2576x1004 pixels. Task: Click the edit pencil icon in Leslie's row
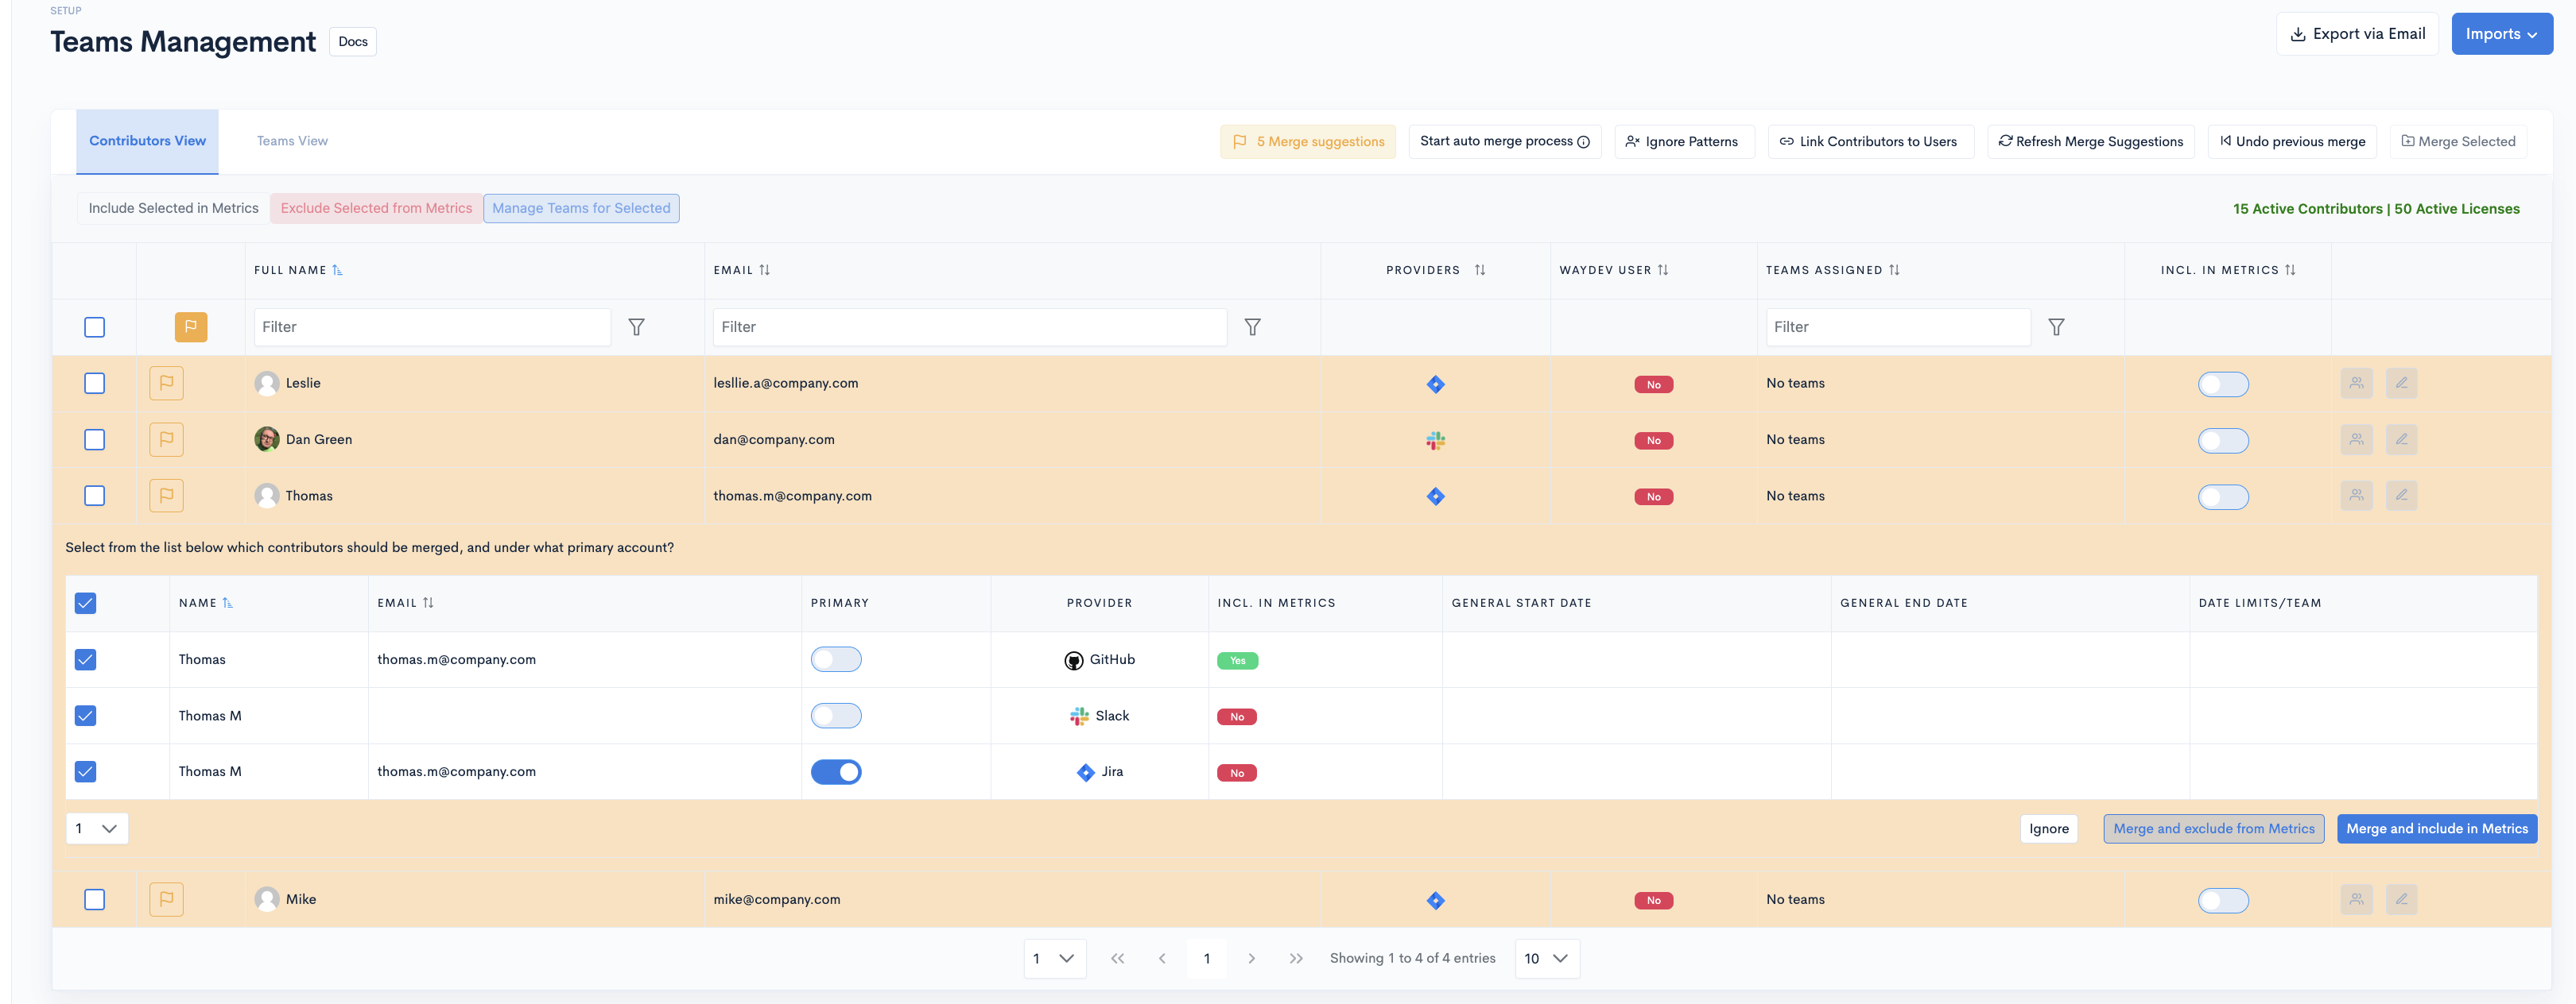pyautogui.click(x=2401, y=383)
